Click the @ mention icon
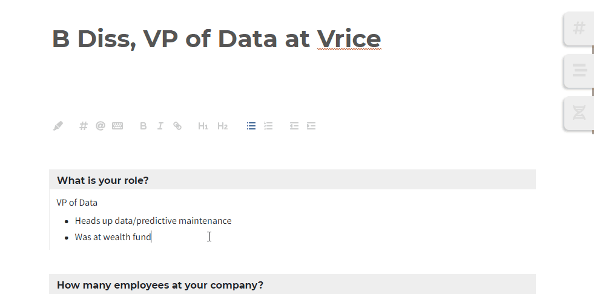Image resolution: width=594 pixels, height=294 pixels. [101, 126]
